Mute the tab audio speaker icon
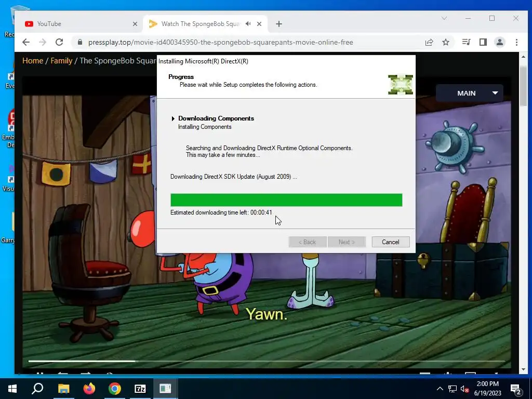This screenshot has height=399, width=532. 248,24
